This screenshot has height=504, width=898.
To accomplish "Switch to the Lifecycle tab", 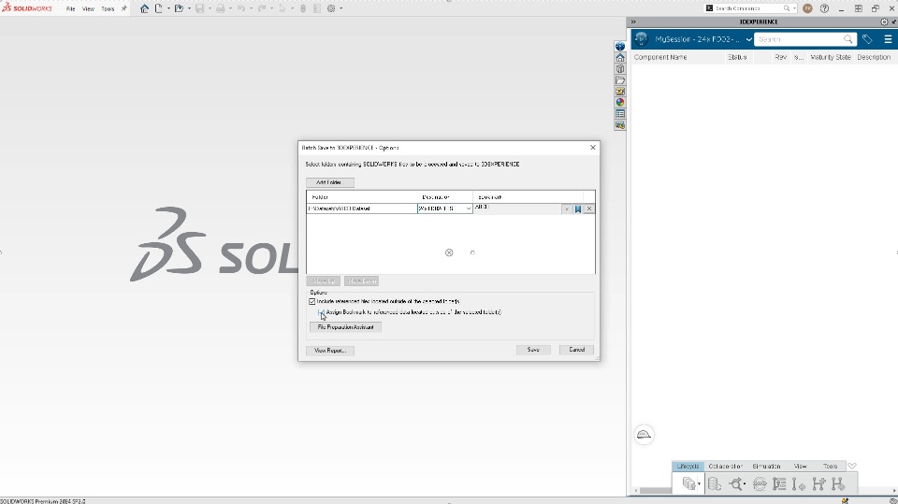I will coord(688,467).
